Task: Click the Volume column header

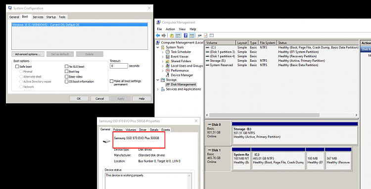Action: pos(221,43)
